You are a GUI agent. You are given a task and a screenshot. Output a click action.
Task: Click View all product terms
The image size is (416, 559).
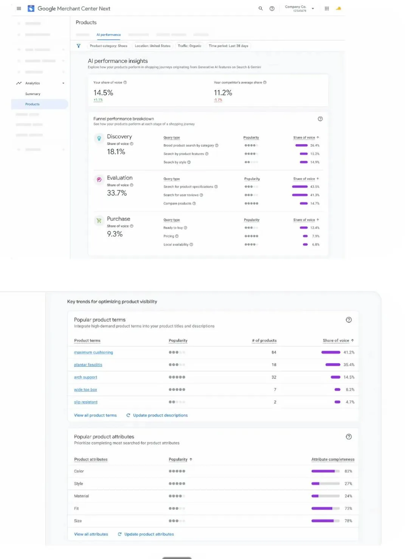95,415
